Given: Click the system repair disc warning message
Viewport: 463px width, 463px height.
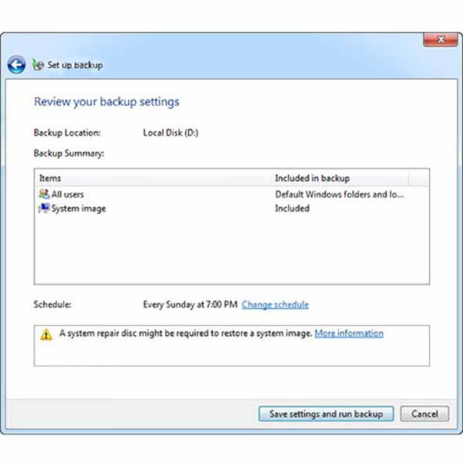Looking at the screenshot, I should click(186, 333).
